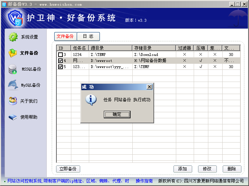Click 确定 in the success dialog
Screen dimensions: 249x186
coord(117,114)
